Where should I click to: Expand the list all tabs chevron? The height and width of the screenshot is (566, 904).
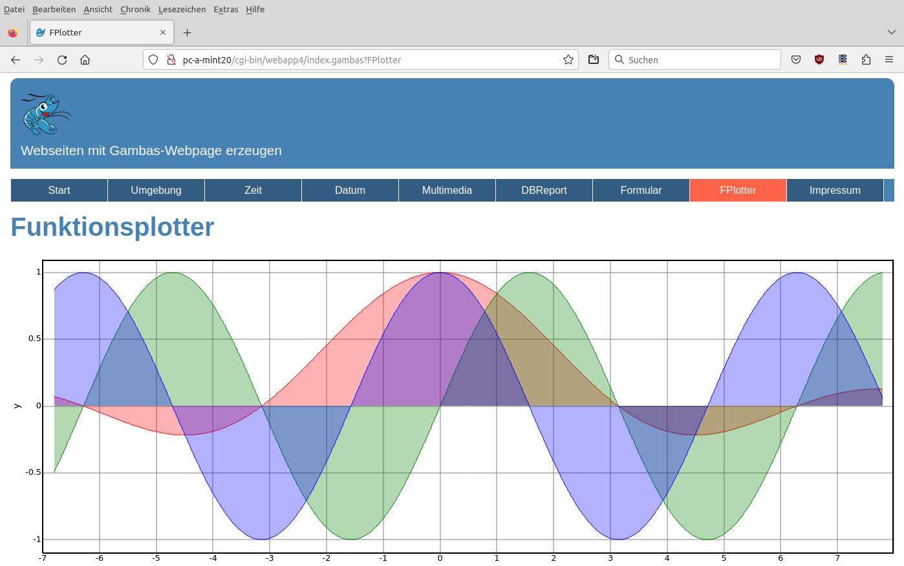pyautogui.click(x=892, y=32)
